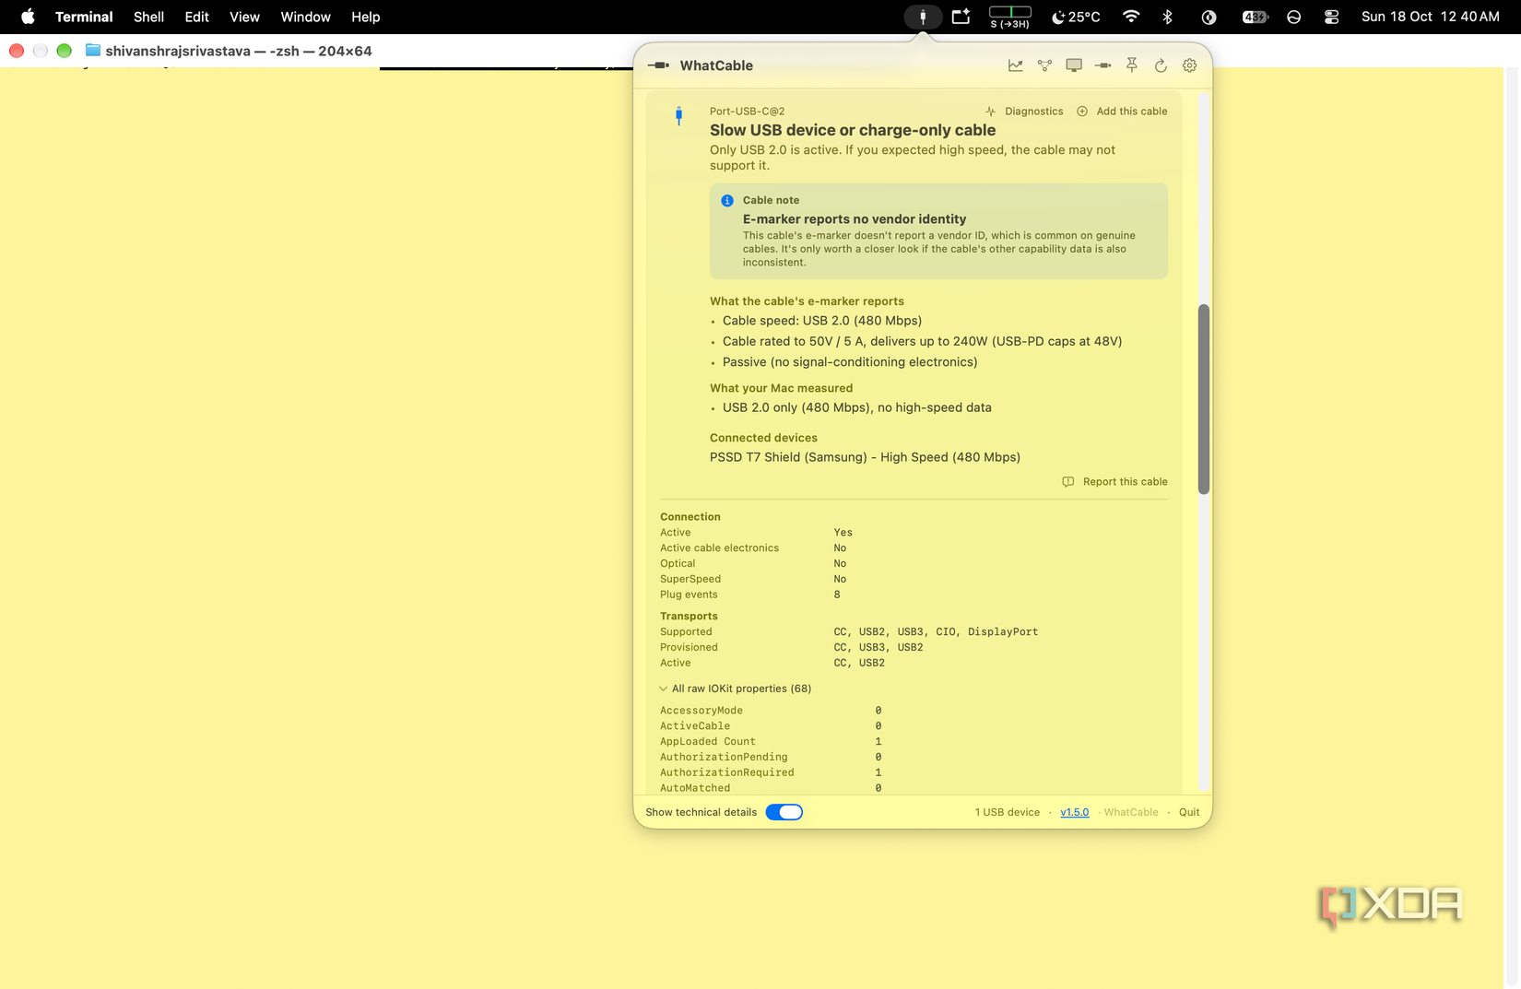This screenshot has height=989, width=1521.
Task: Click the date and time in menu bar
Action: coord(1430,17)
